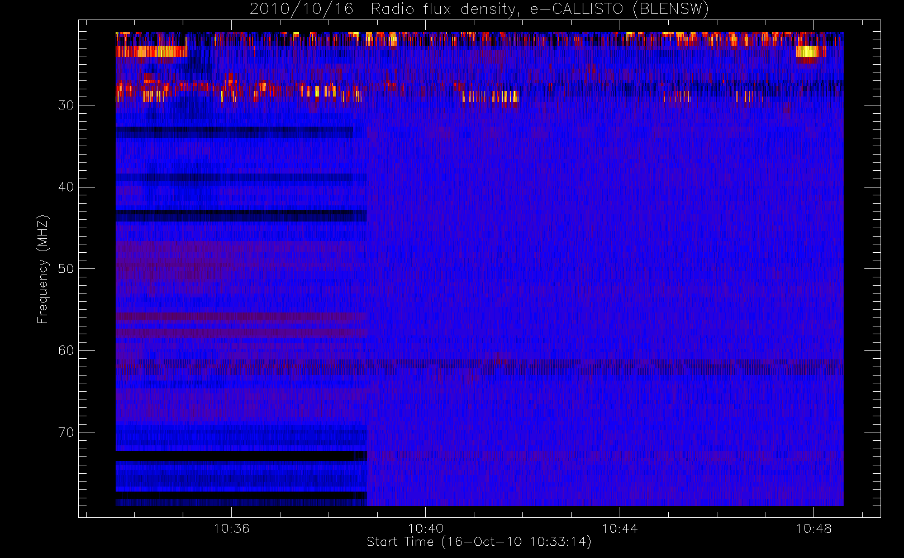Screen dimensions: 904x558
Task: Click the 50 frequency tick label
Action: [x=66, y=269]
